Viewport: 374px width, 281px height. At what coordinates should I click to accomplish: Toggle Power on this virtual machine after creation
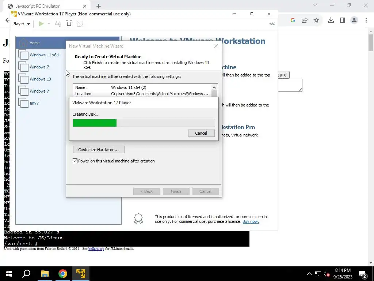pyautogui.click(x=75, y=161)
